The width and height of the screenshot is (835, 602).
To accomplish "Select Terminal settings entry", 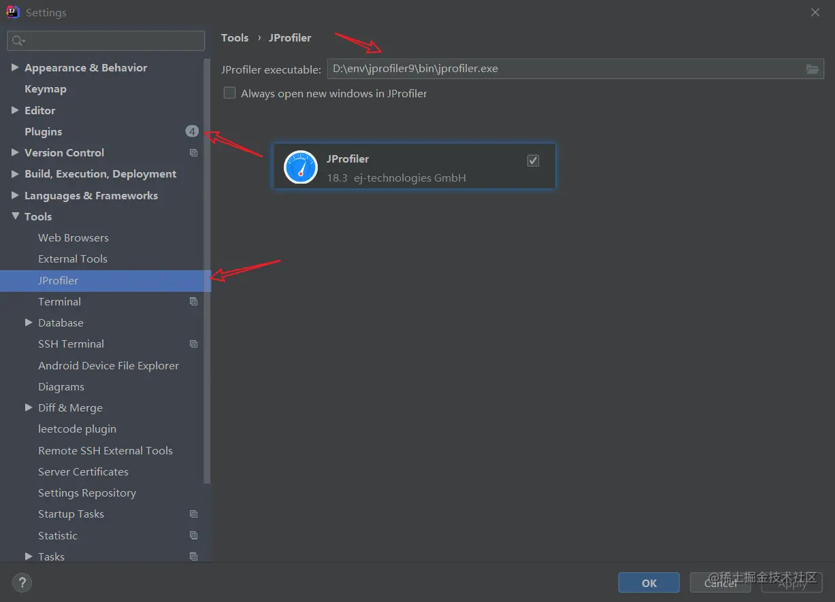I will pyautogui.click(x=59, y=301).
